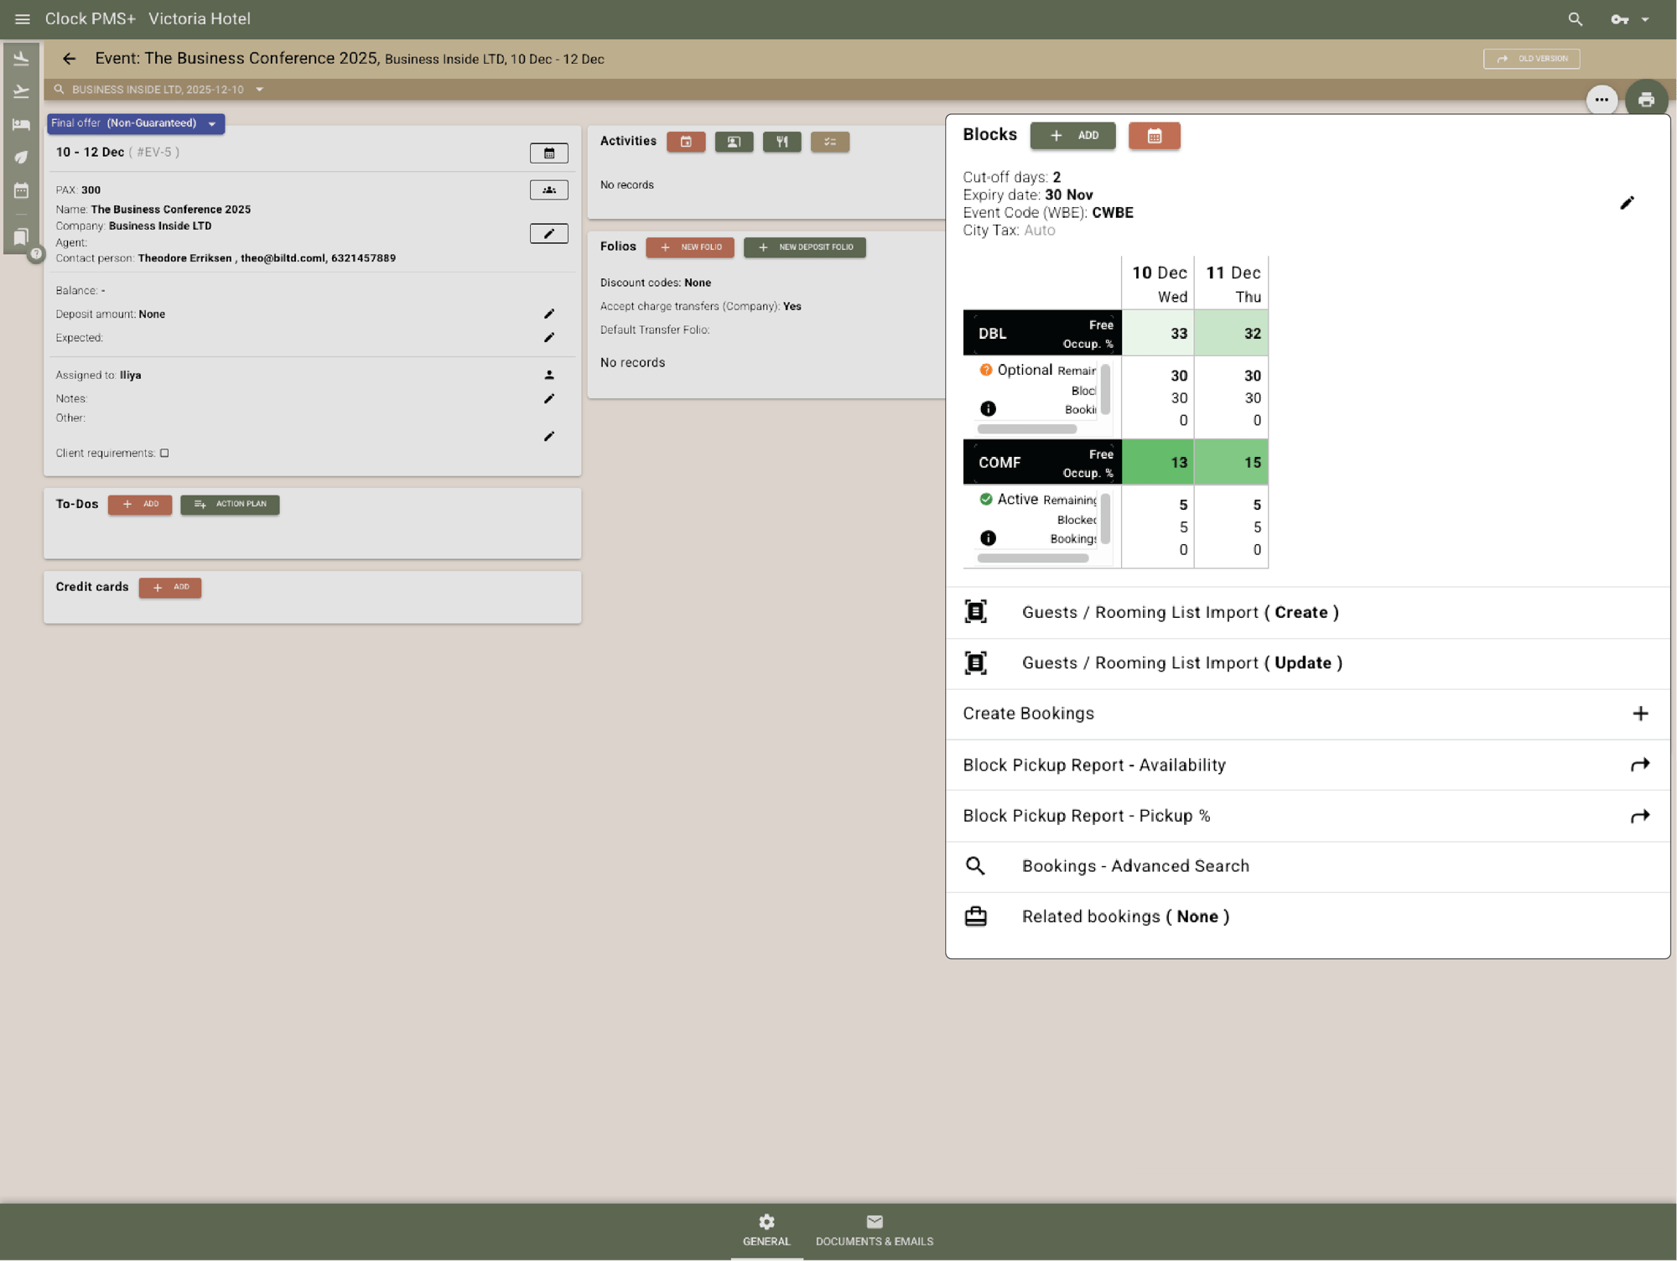Open the checklist activity icon
1677x1261 pixels.
click(830, 142)
